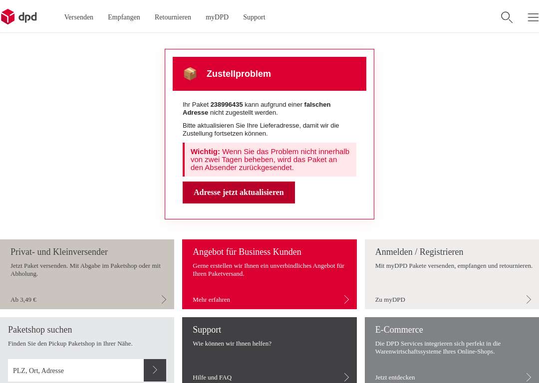This screenshot has width=539, height=383.
Task: Click the Hilfe und FAQ link
Action: (212, 377)
